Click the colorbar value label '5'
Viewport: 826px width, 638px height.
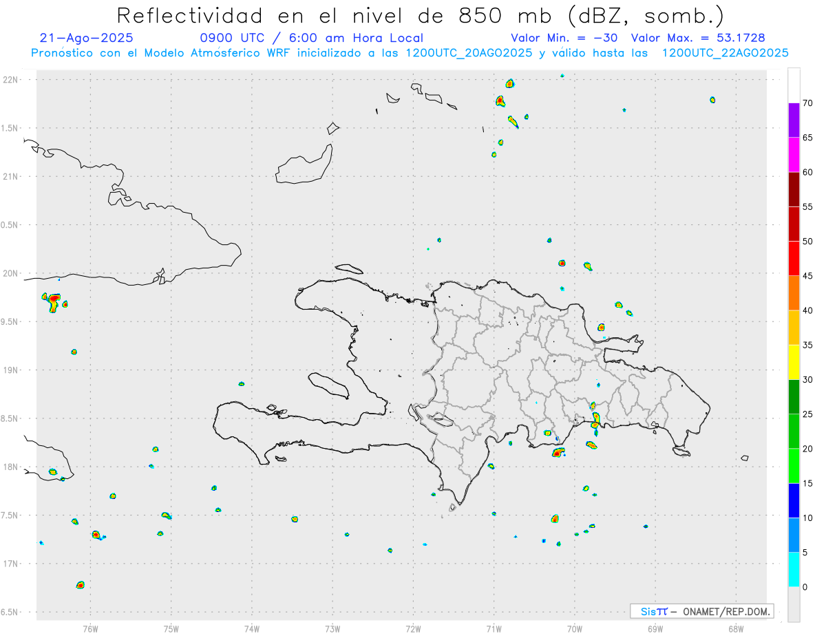point(805,552)
